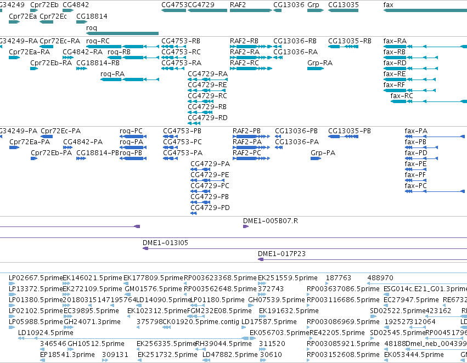Select the Grp gene feature
This screenshot has height=363, width=467.
tap(316, 10)
